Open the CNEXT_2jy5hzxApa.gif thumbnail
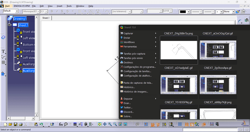 coord(218,84)
